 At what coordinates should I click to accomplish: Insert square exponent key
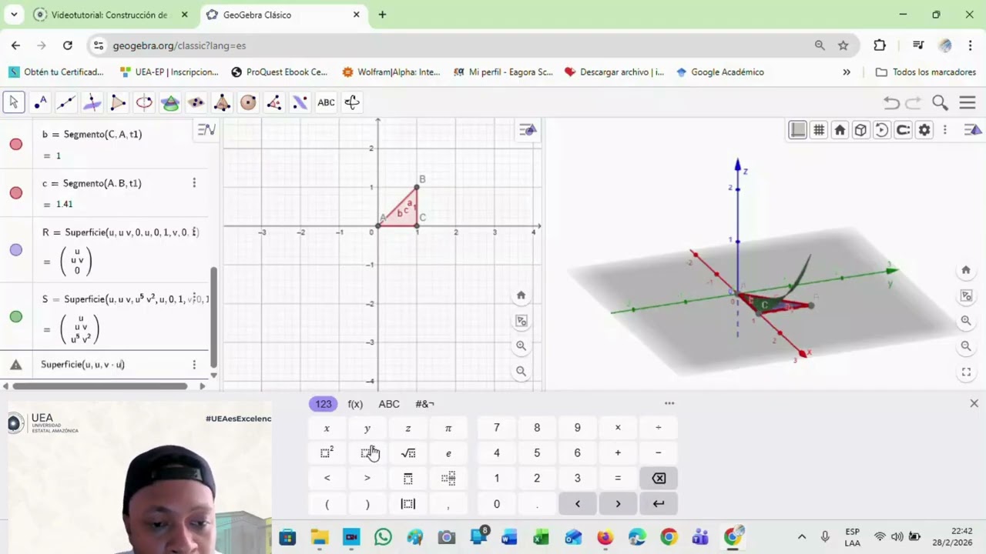pyautogui.click(x=327, y=453)
